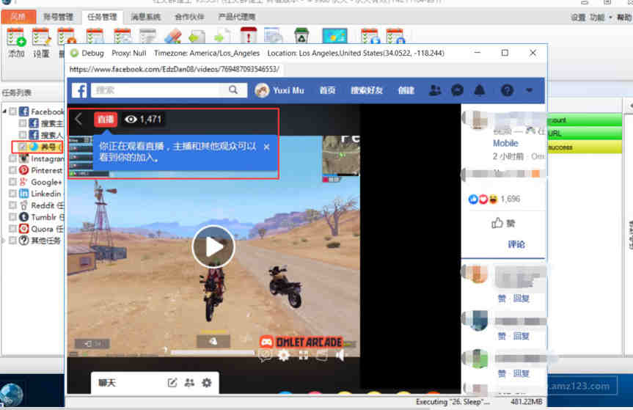Switch to 合作伙伴 tab
The height and width of the screenshot is (410, 633).
point(189,17)
